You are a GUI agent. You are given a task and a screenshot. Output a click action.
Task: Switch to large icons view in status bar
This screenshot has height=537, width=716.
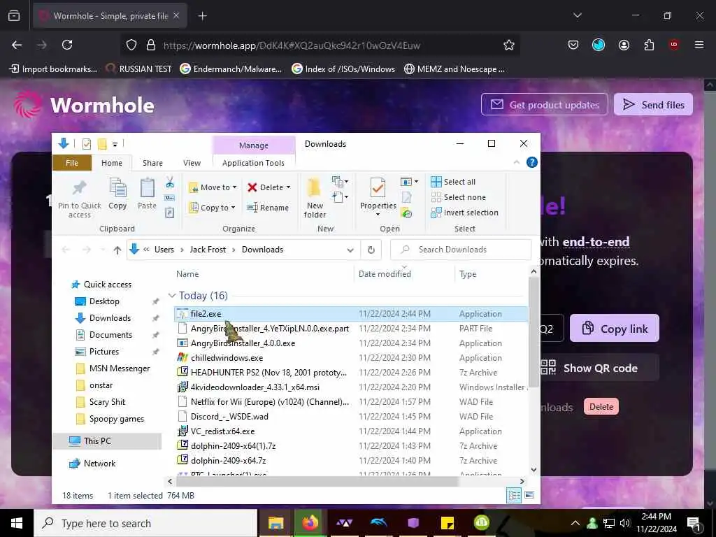click(x=529, y=496)
